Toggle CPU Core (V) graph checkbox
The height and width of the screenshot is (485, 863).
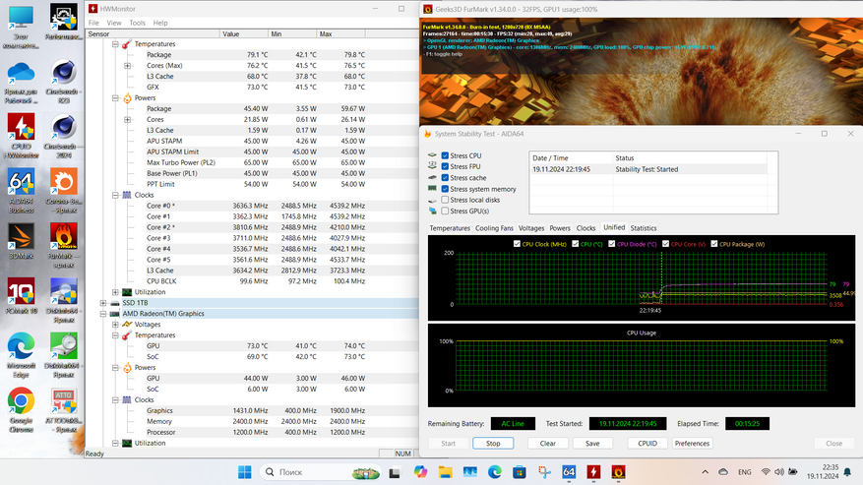click(x=665, y=244)
